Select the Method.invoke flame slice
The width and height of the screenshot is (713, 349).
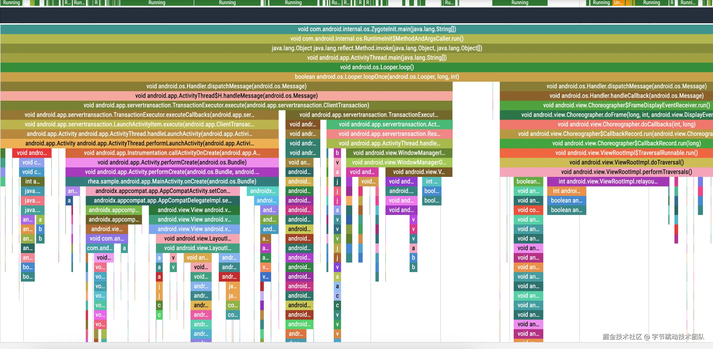[x=376, y=48]
